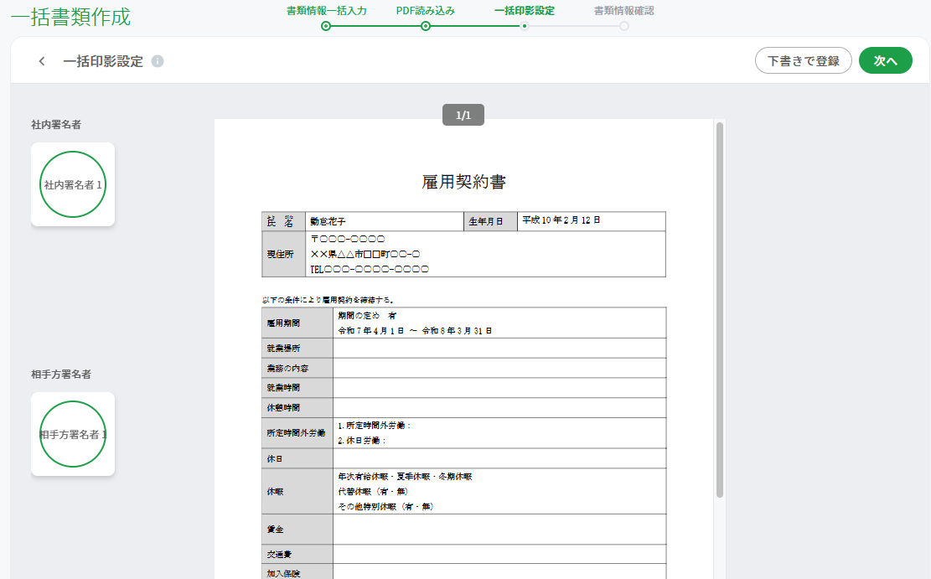Screen dimensions: 931x579
Task: Click the 氏名 field showing 勤怠花子
Action: click(x=384, y=221)
